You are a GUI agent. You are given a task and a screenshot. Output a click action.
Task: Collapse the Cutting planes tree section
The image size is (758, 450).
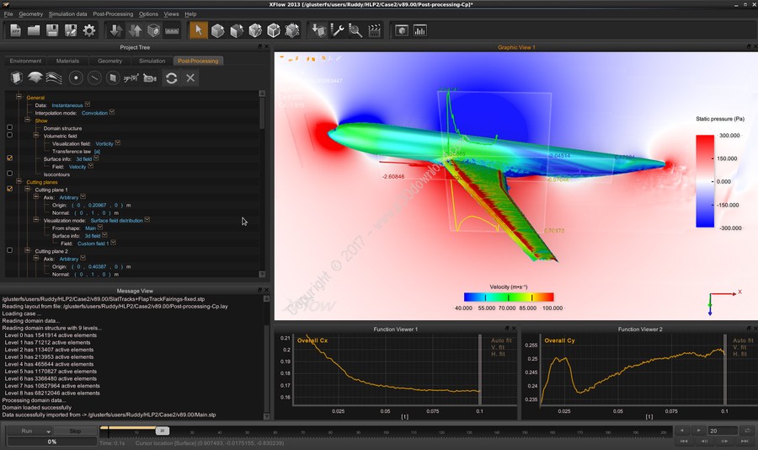(19, 182)
